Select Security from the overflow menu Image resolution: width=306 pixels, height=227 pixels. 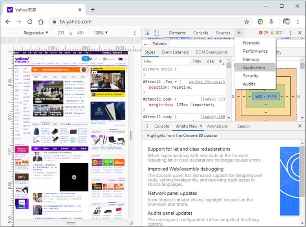tap(255, 76)
